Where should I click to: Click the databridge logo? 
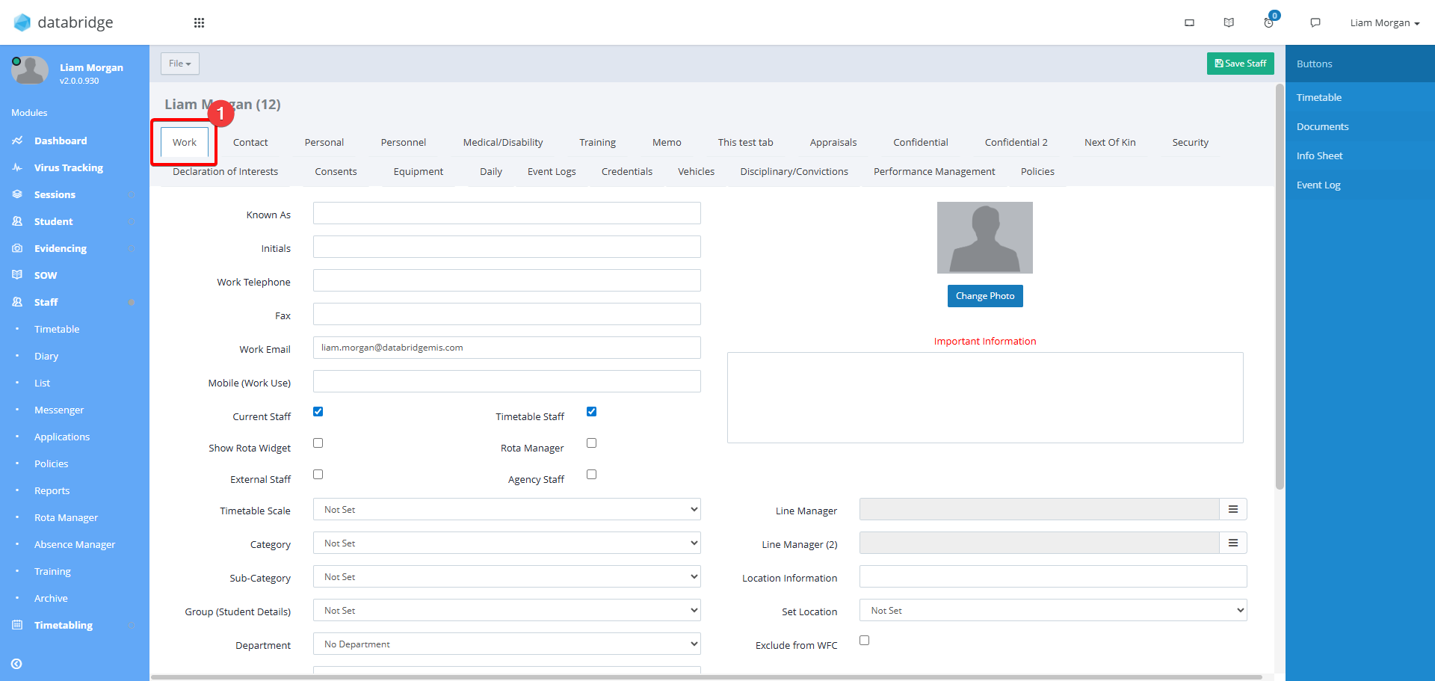tap(64, 22)
